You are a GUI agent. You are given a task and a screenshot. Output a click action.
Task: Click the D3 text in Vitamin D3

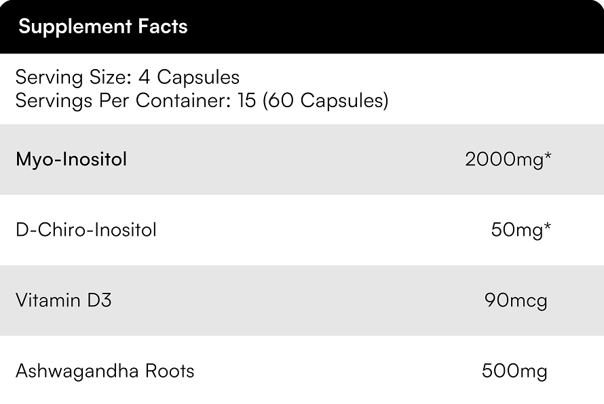click(x=99, y=300)
